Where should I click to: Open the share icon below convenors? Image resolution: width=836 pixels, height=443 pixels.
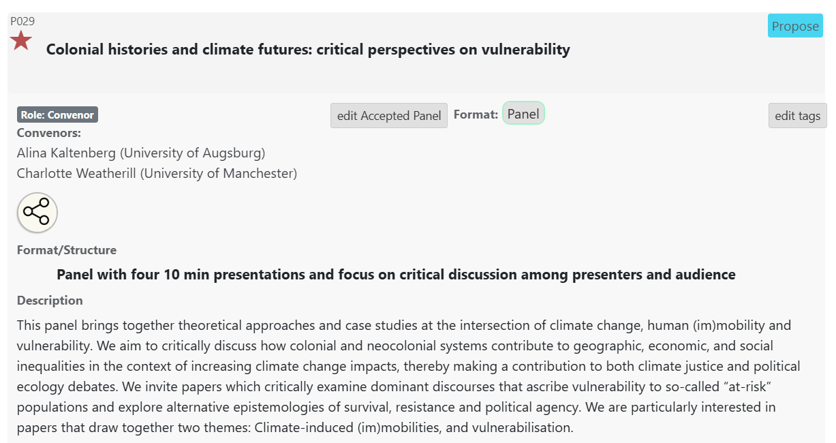[x=37, y=213]
